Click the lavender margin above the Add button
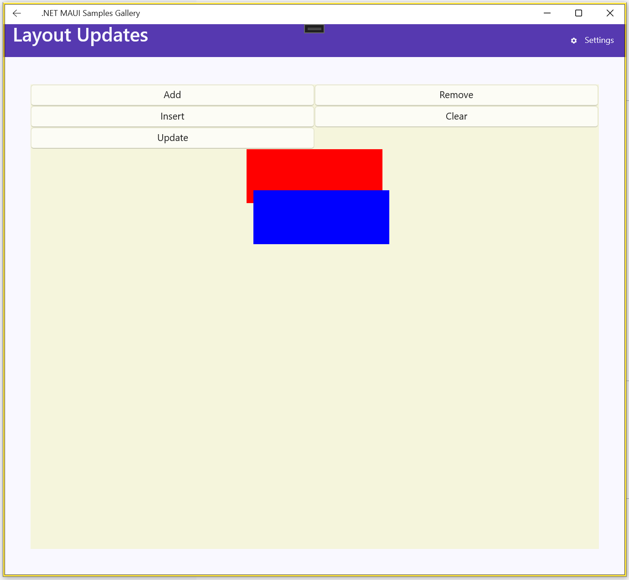 [x=172, y=71]
